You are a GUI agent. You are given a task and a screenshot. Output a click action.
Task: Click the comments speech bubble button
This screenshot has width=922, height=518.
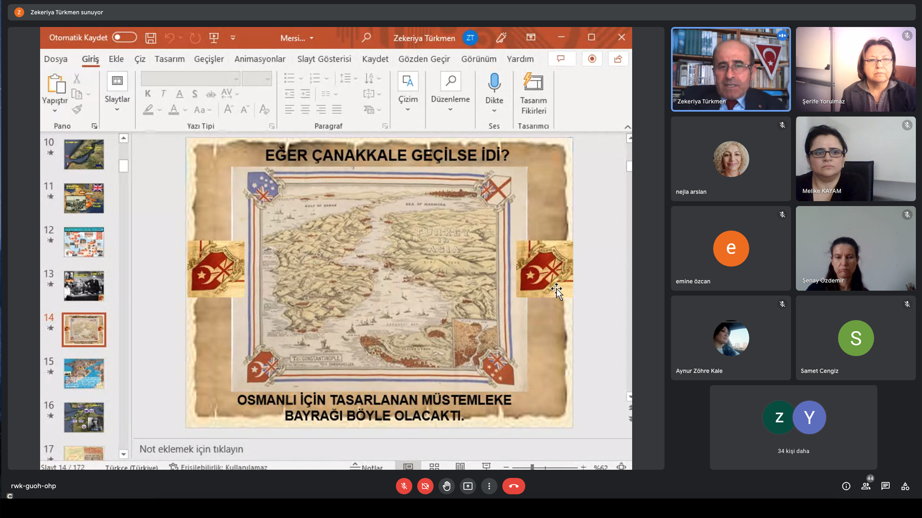point(561,59)
